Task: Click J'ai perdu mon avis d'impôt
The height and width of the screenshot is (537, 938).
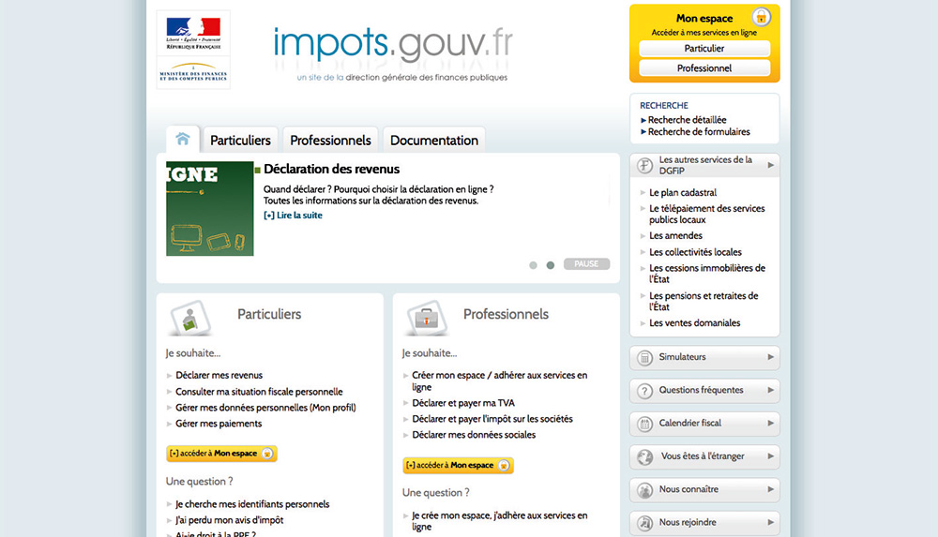Action: coord(229,520)
